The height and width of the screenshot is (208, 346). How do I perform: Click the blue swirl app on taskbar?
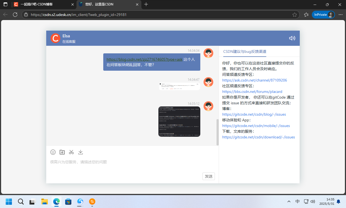click(x=80, y=201)
